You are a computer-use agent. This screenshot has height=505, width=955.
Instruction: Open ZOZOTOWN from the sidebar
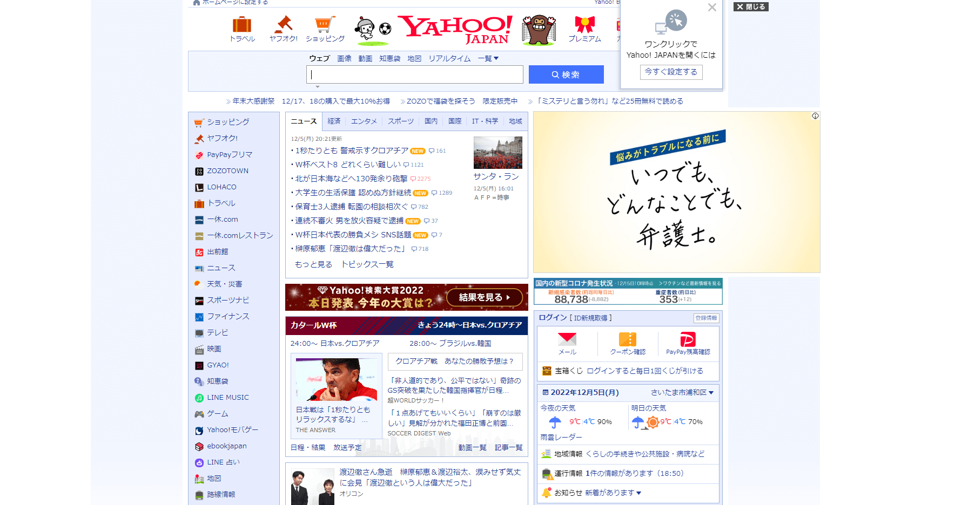coord(226,171)
